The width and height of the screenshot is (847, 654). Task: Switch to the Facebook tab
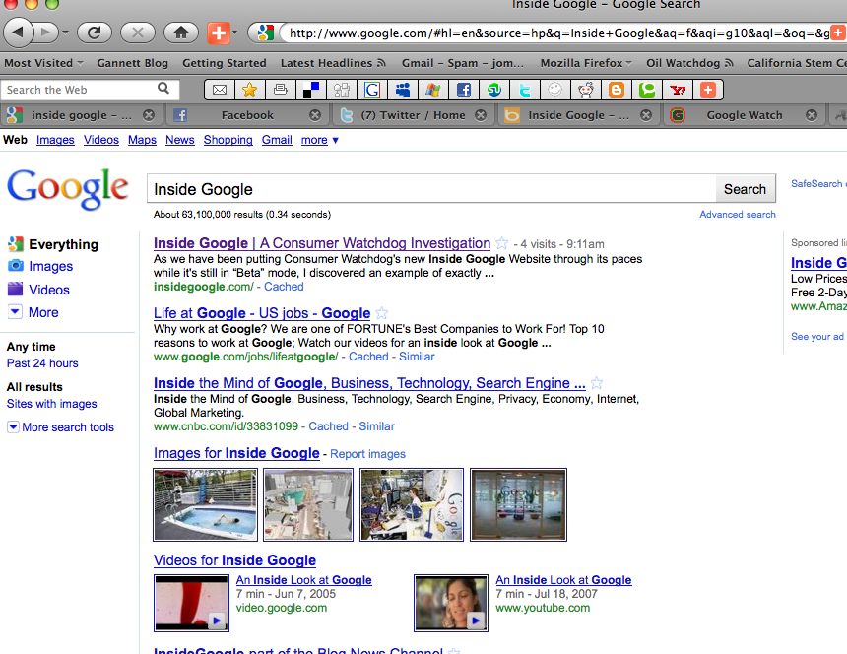(x=247, y=115)
